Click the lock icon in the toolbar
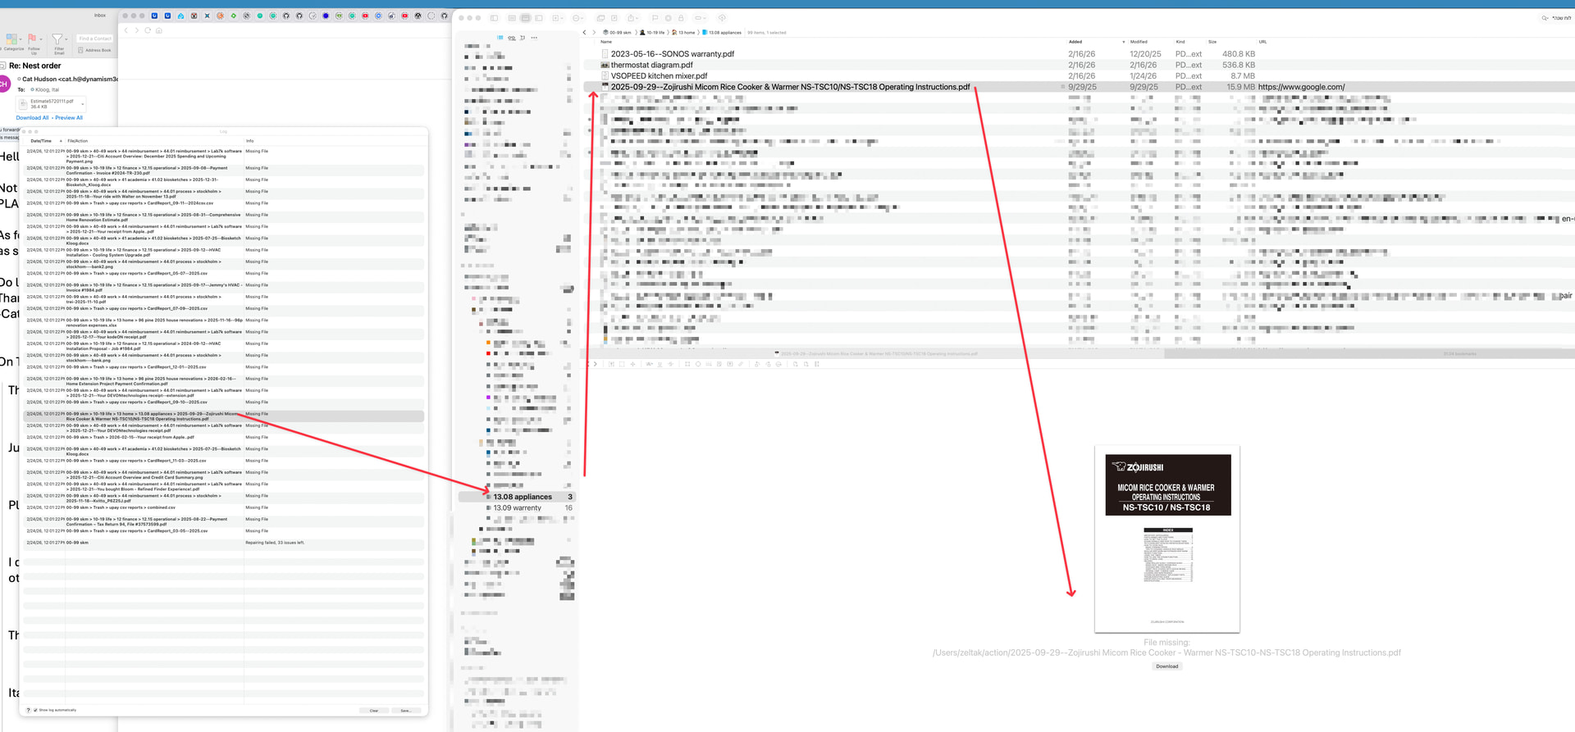The height and width of the screenshot is (732, 1575). click(681, 17)
